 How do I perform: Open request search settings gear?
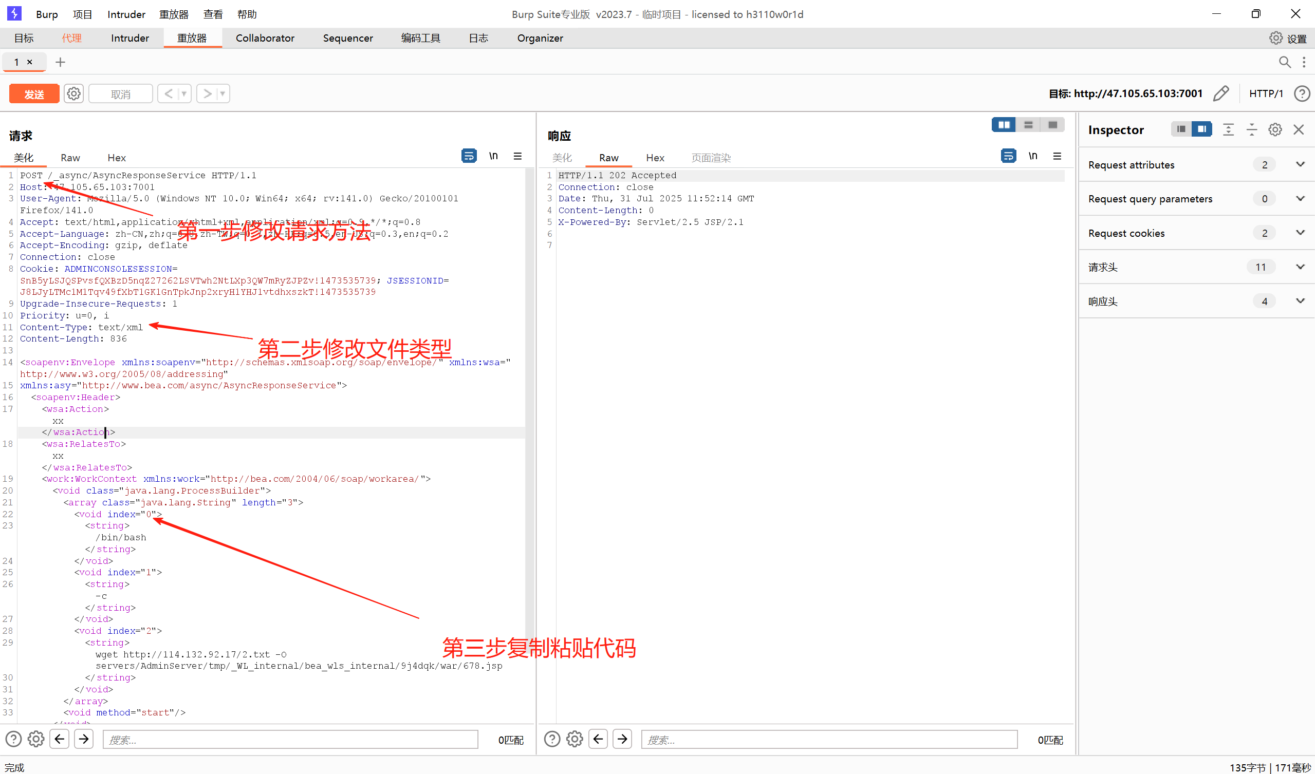[36, 739]
